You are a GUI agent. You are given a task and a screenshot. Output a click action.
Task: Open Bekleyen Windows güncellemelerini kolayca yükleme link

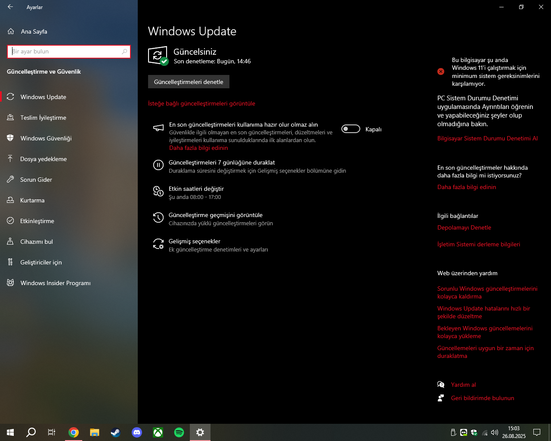(485, 332)
